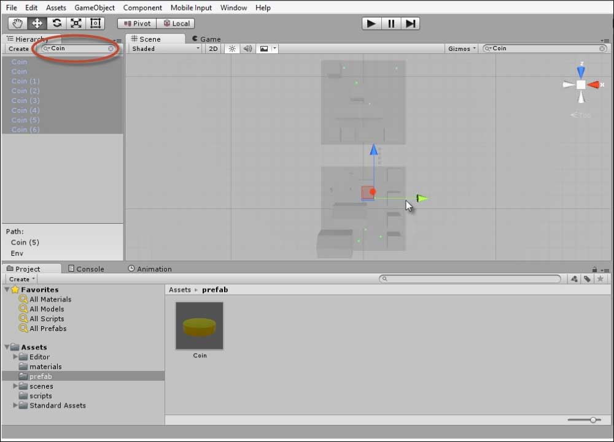Open the Edit menu
The image size is (614, 442).
click(31, 7)
